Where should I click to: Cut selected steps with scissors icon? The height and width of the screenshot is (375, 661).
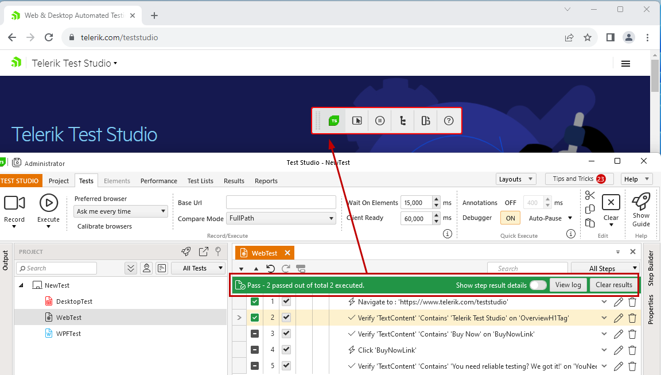coord(590,195)
